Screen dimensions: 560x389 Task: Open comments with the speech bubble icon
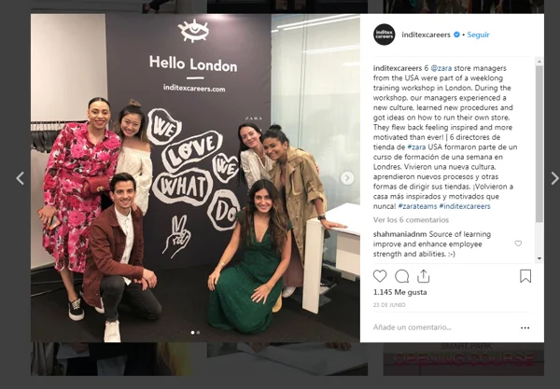coord(401,276)
